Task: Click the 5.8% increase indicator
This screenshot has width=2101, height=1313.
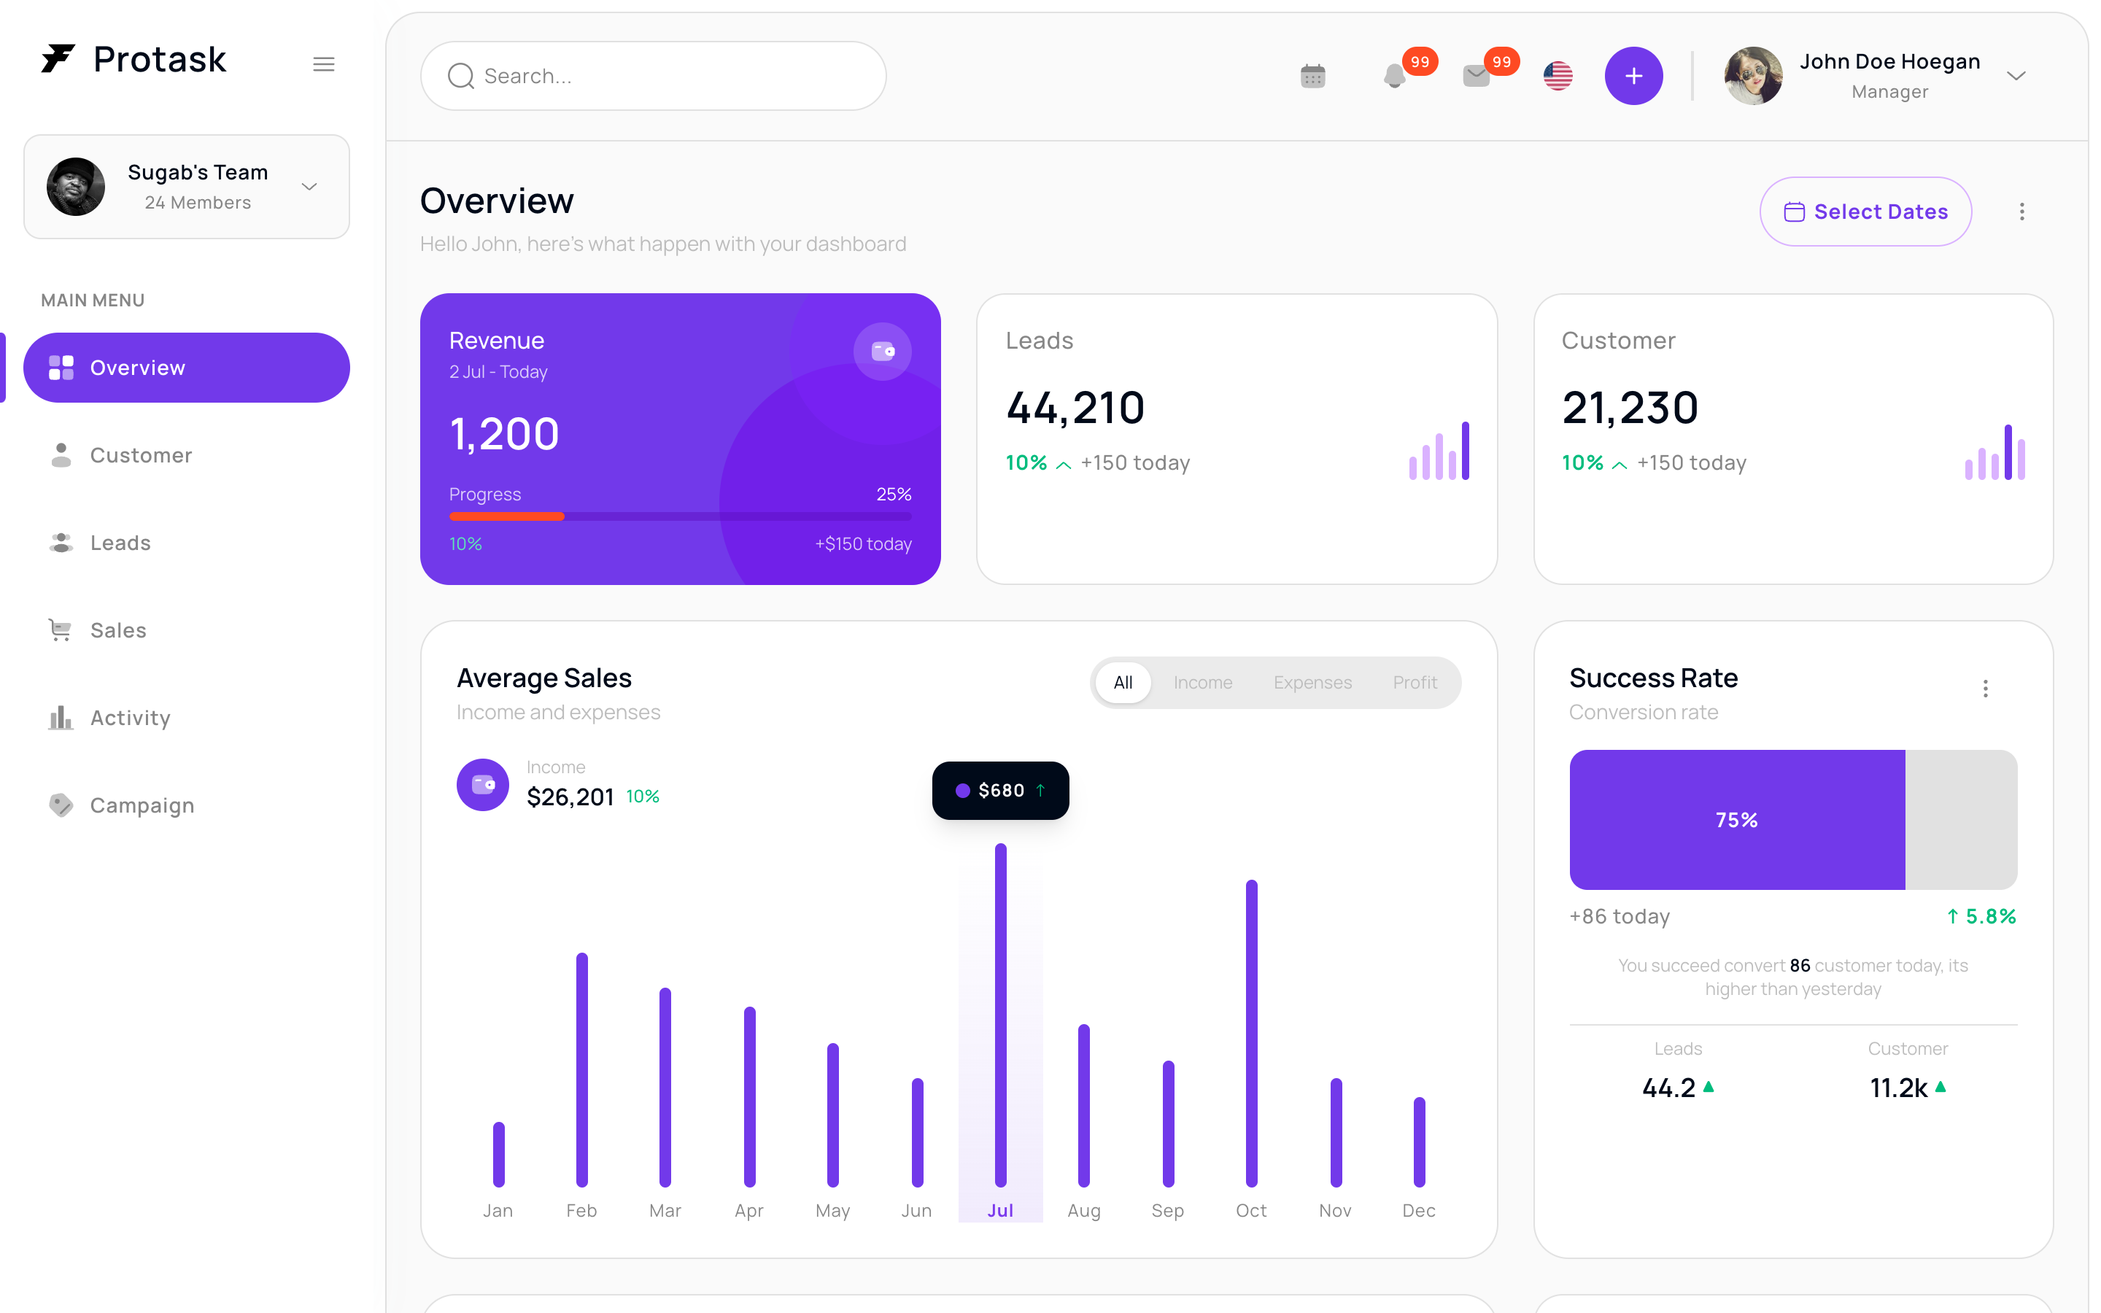Action: 1981,916
